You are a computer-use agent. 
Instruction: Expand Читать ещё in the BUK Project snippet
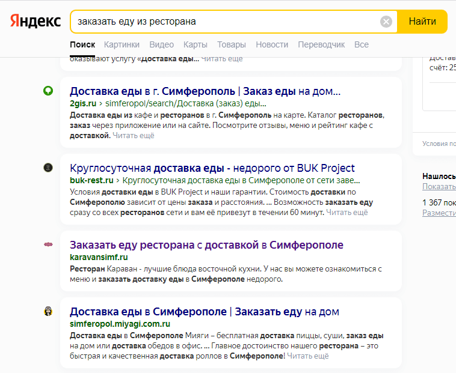(x=347, y=212)
